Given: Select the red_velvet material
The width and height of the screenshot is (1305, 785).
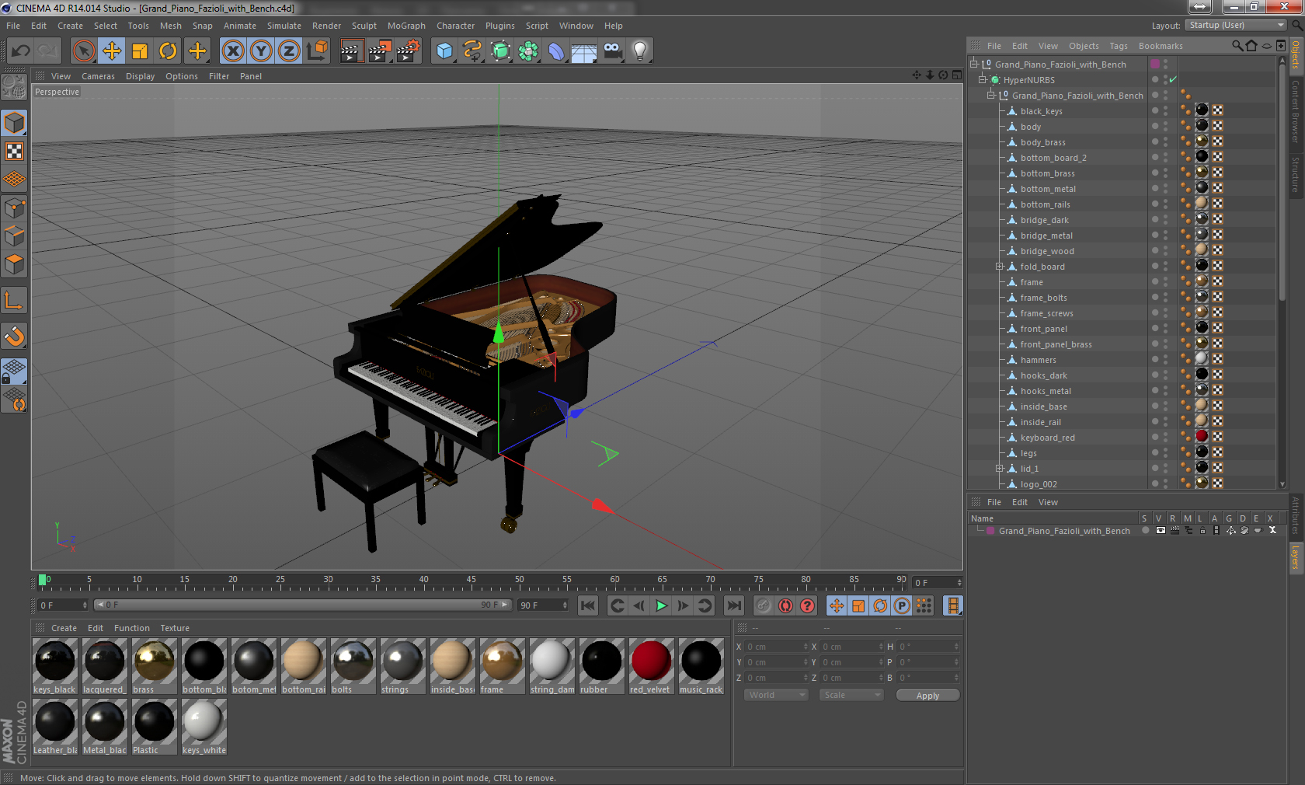Looking at the screenshot, I should pyautogui.click(x=651, y=666).
